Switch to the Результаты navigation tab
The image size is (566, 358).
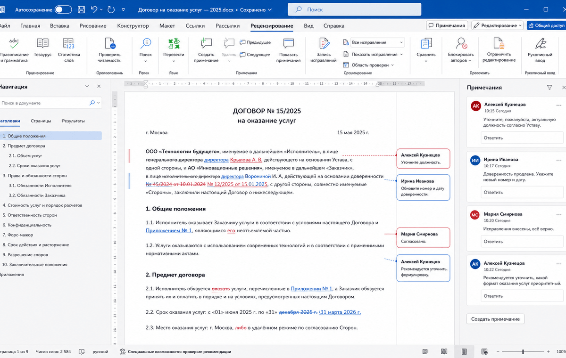73,121
